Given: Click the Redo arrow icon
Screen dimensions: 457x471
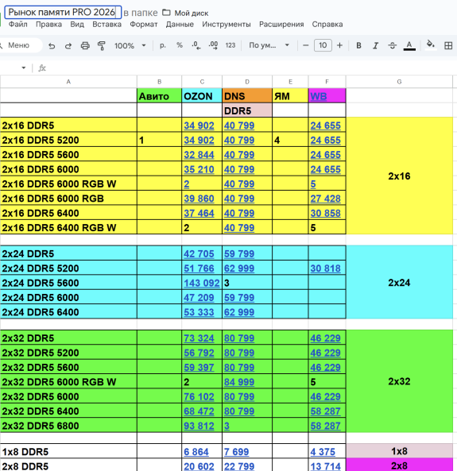Looking at the screenshot, I should (x=68, y=45).
